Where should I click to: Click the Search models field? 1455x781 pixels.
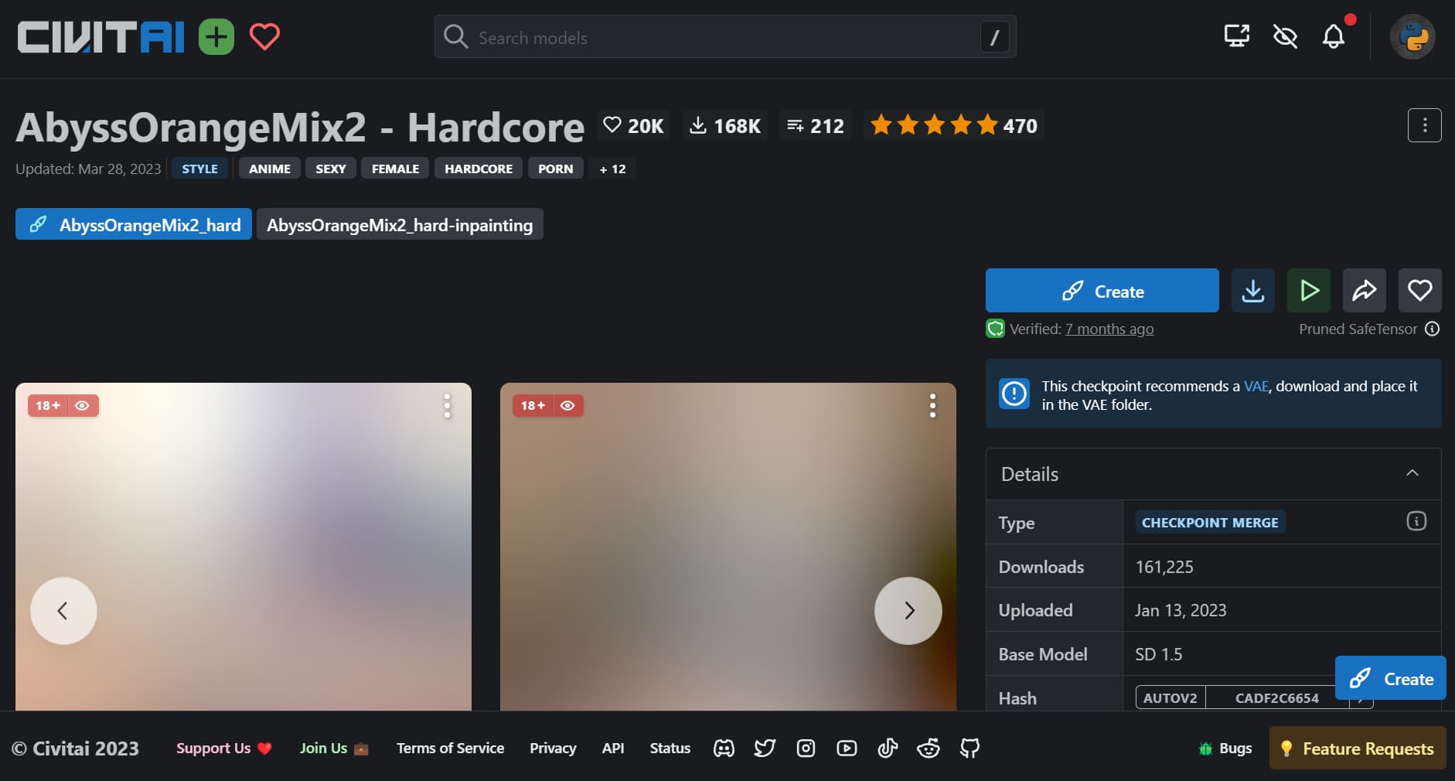725,37
